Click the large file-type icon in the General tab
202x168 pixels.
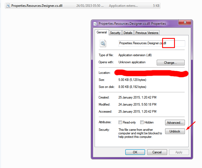pyautogui.click(x=103, y=43)
